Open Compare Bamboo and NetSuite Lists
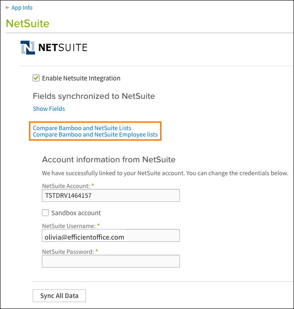294x309 pixels. (82, 128)
